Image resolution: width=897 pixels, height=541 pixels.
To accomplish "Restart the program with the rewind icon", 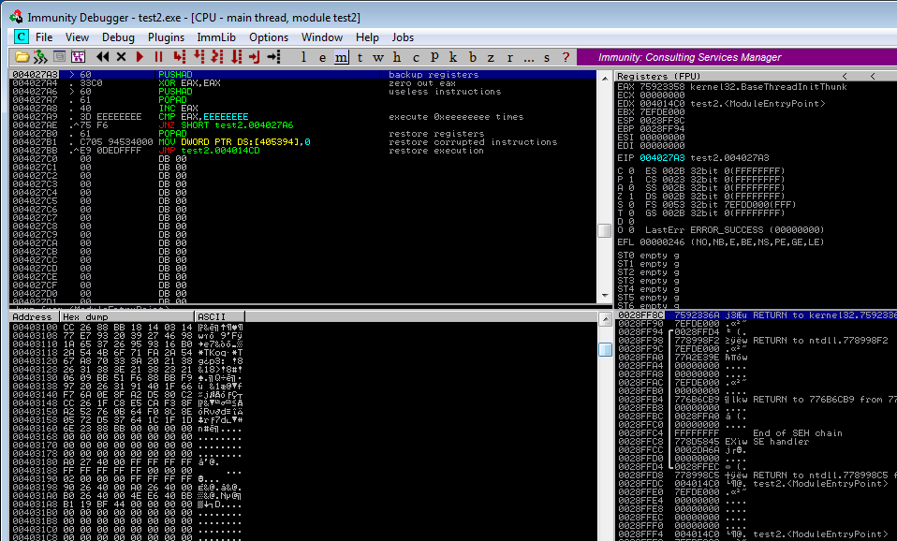I will coord(103,57).
